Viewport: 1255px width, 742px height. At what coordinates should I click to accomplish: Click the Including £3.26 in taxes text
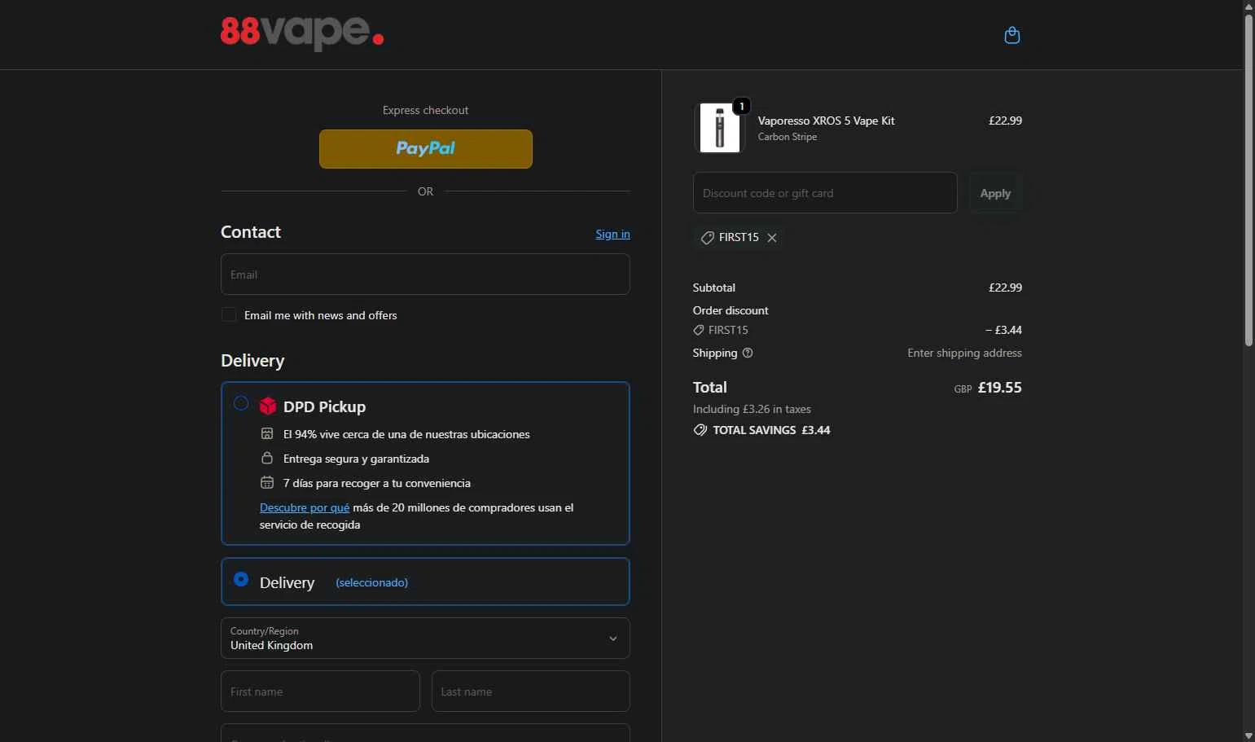(x=752, y=409)
